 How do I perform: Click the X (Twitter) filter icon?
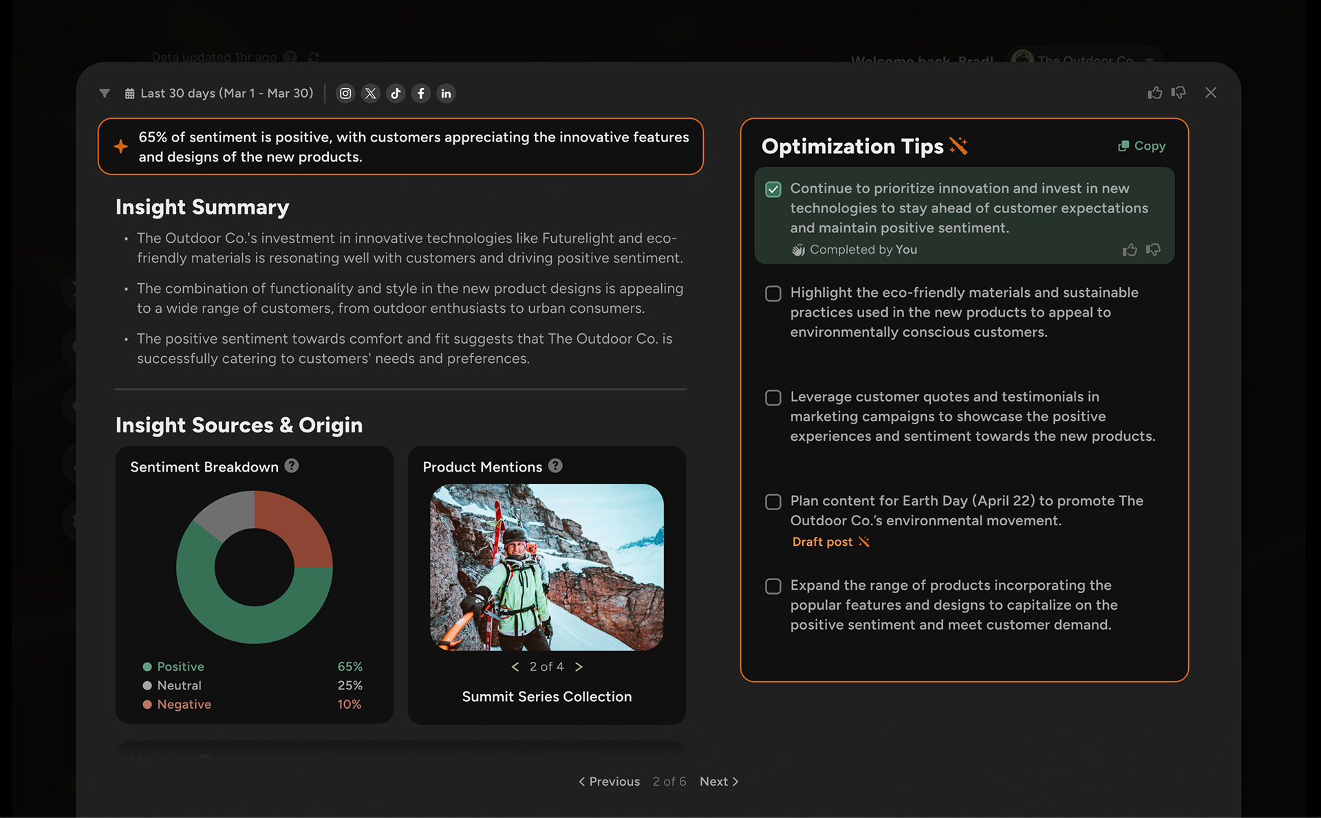(371, 93)
